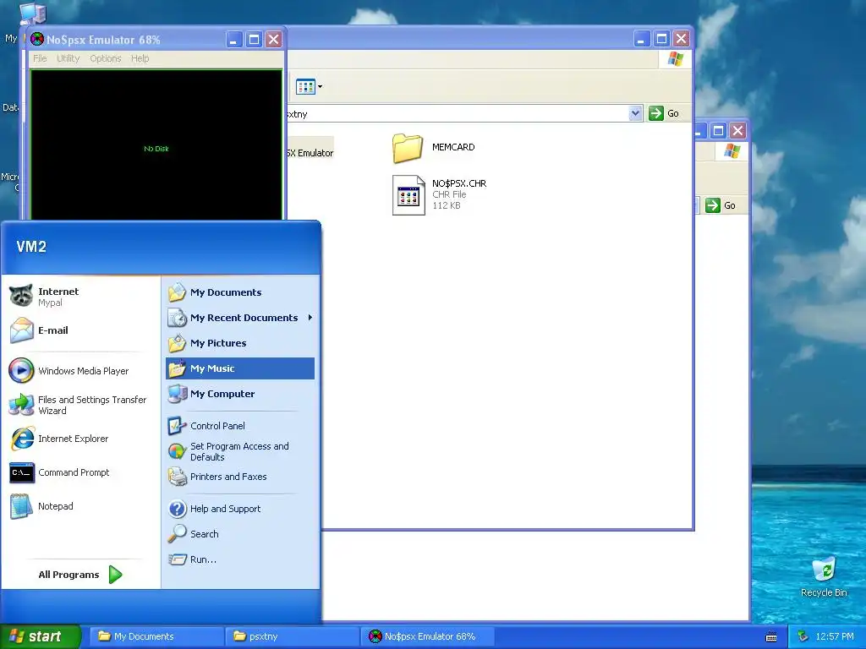Click the No$psx Emulator title bar icon
Image resolution: width=866 pixels, height=649 pixels.
click(37, 39)
